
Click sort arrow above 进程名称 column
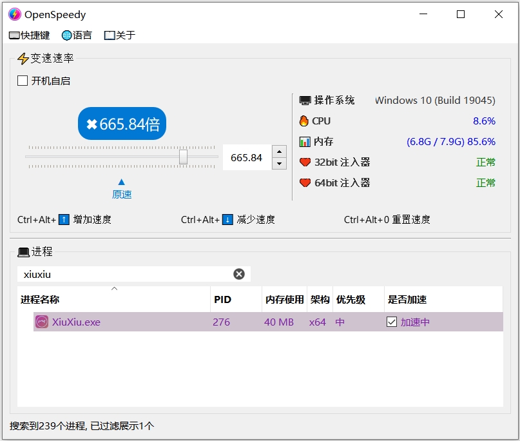pyautogui.click(x=115, y=289)
